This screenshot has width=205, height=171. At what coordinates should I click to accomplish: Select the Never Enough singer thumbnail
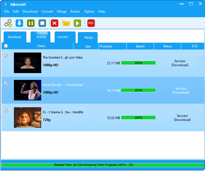[x=28, y=90]
